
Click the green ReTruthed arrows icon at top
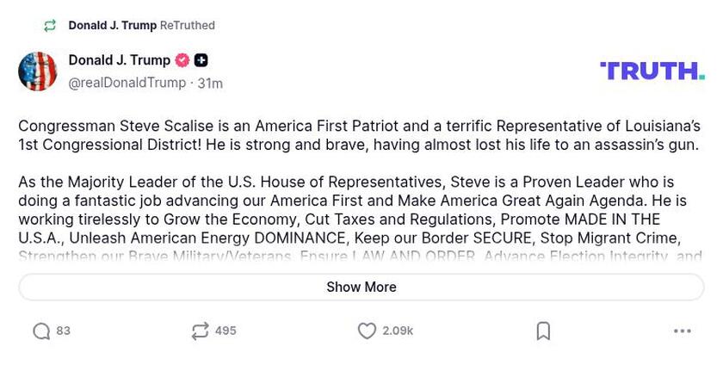50,26
